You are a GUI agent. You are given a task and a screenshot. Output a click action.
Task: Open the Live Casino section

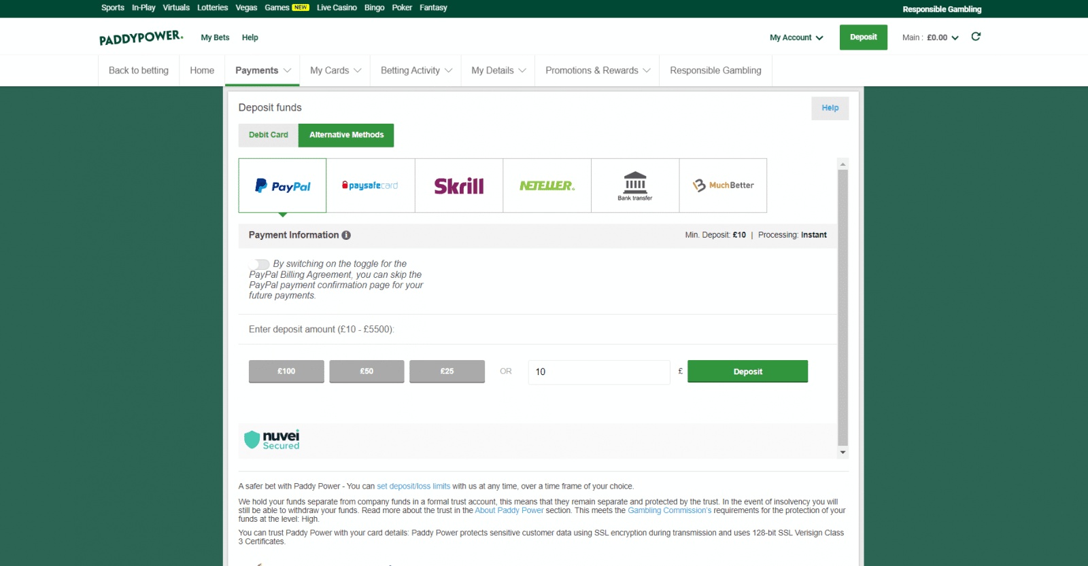click(x=337, y=7)
